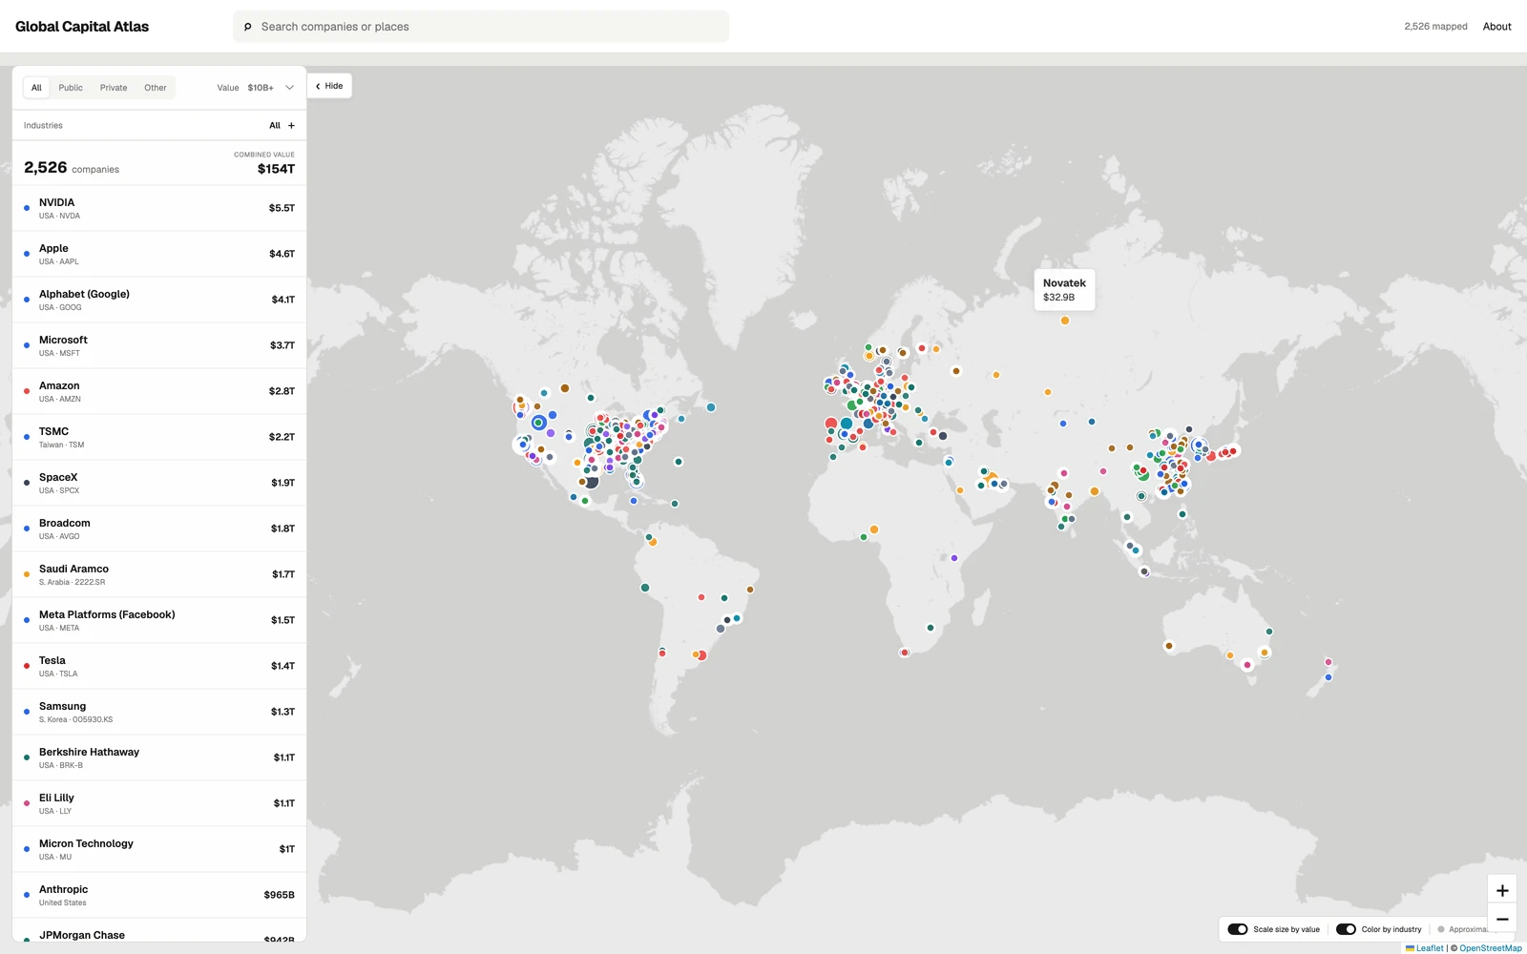Click the green dot beside Berkshire Hathaway

(27, 757)
